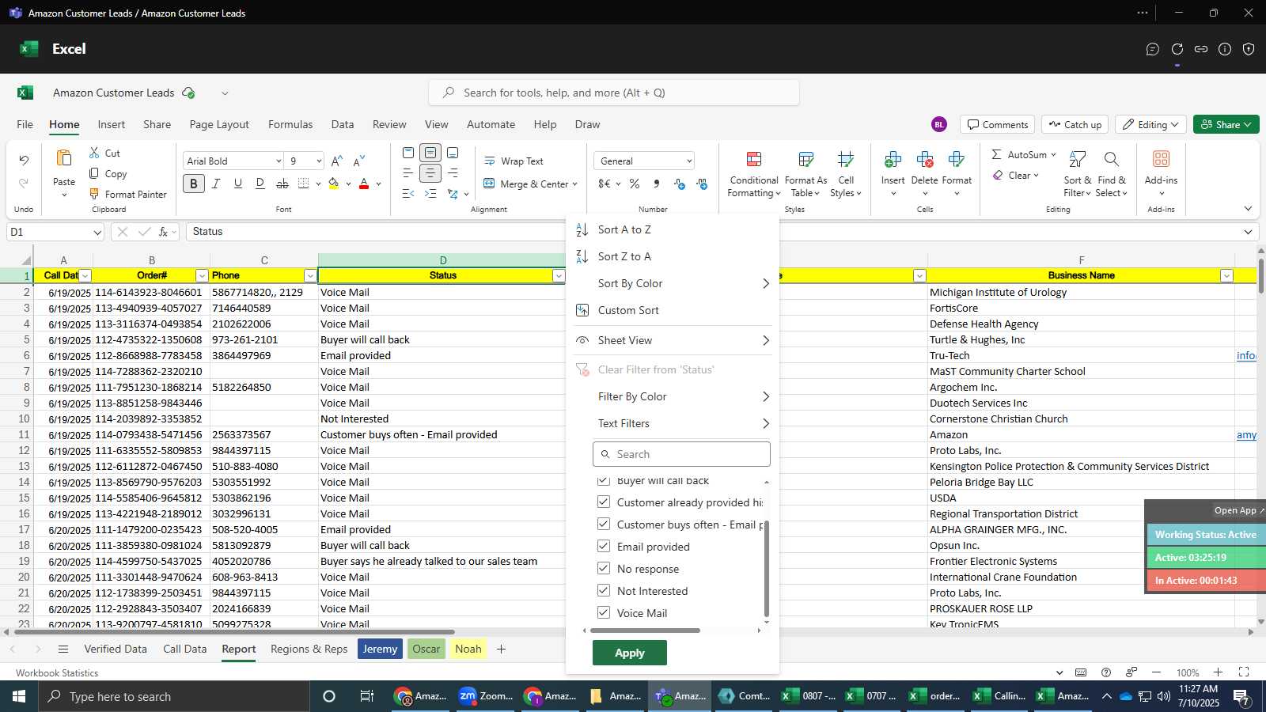The image size is (1266, 712).
Task: Open the all sheets list icon
Action: pos(63,649)
